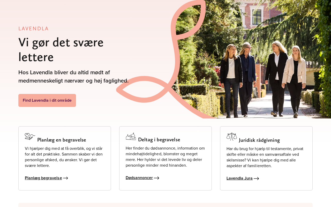Click the scales of justice icon

point(232,137)
